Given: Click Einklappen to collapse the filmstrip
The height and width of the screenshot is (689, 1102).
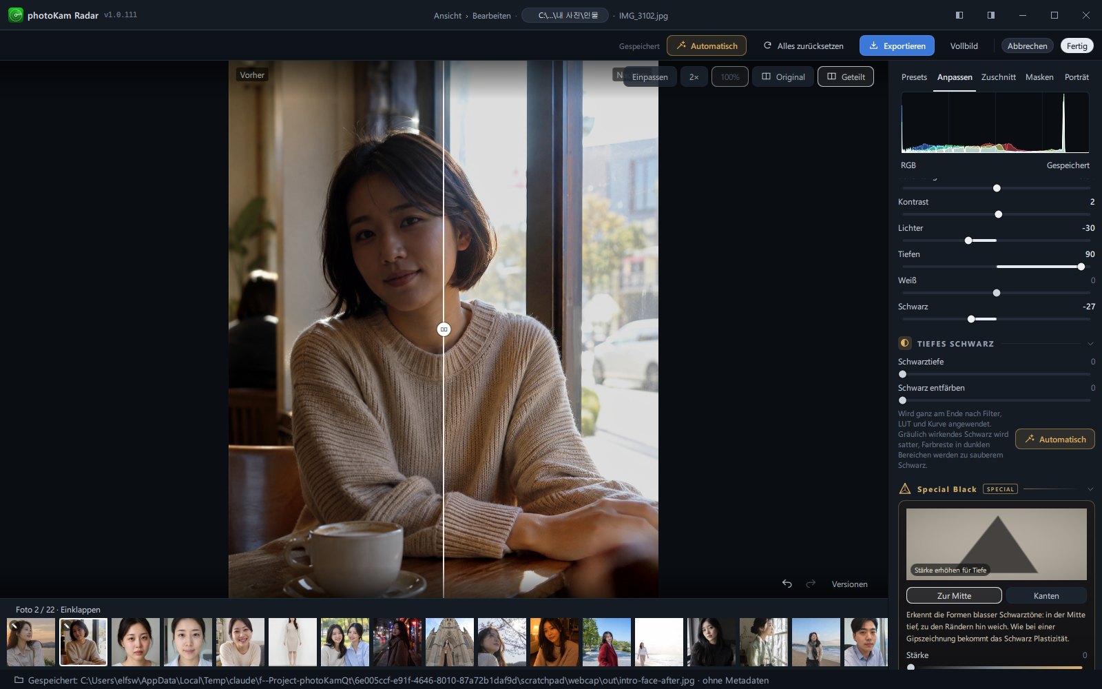Looking at the screenshot, I should [x=81, y=610].
